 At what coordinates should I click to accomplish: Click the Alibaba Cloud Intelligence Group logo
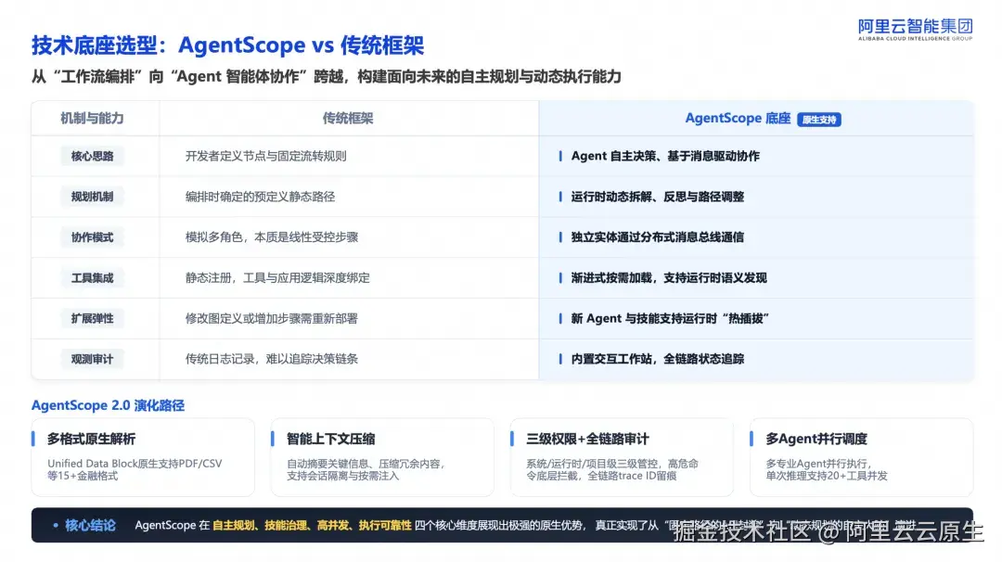(915, 30)
